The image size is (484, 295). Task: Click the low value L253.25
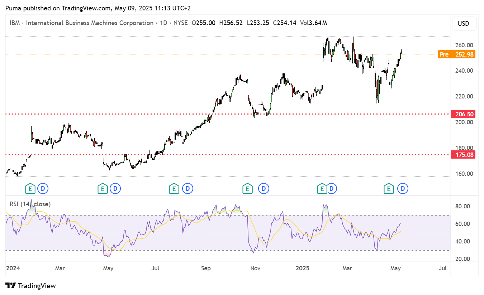point(257,23)
